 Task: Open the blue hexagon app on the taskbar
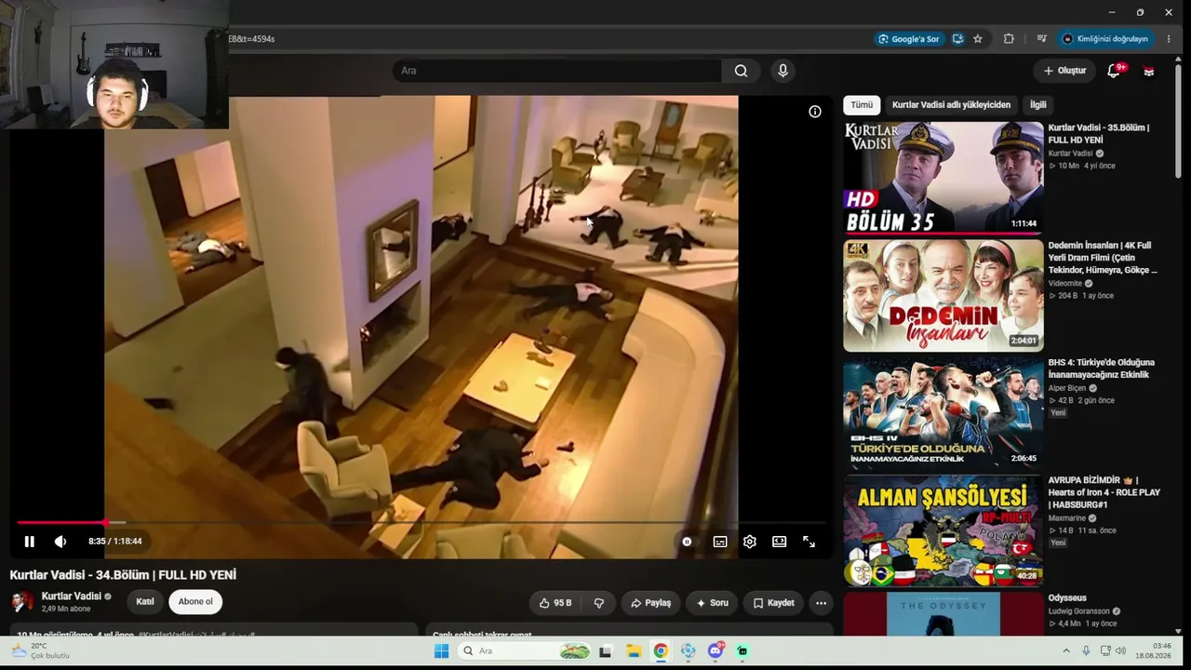688,651
